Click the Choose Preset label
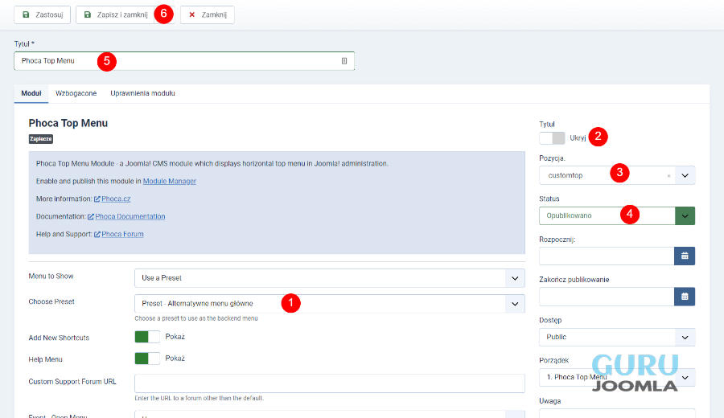This screenshot has height=418, width=724. pyautogui.click(x=51, y=301)
